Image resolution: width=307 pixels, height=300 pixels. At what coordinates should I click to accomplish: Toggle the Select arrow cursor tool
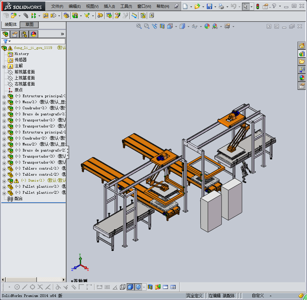click(x=245, y=6)
